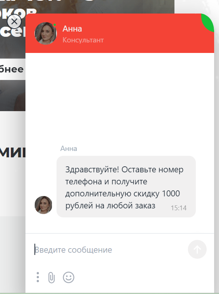Click the small avatar beside the message
Viewport: 219px width, 294px height.
coord(43,205)
